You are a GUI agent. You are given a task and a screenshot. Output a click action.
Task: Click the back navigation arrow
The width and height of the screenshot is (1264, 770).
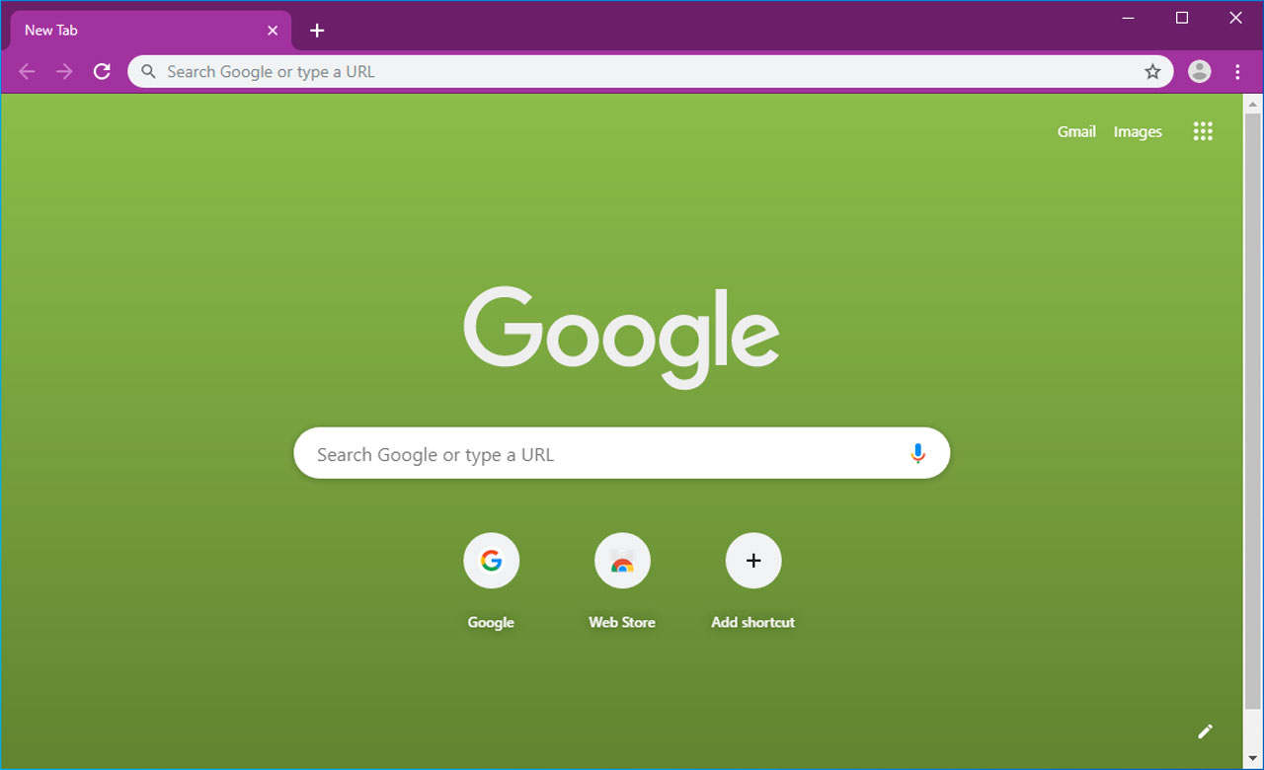click(x=27, y=71)
